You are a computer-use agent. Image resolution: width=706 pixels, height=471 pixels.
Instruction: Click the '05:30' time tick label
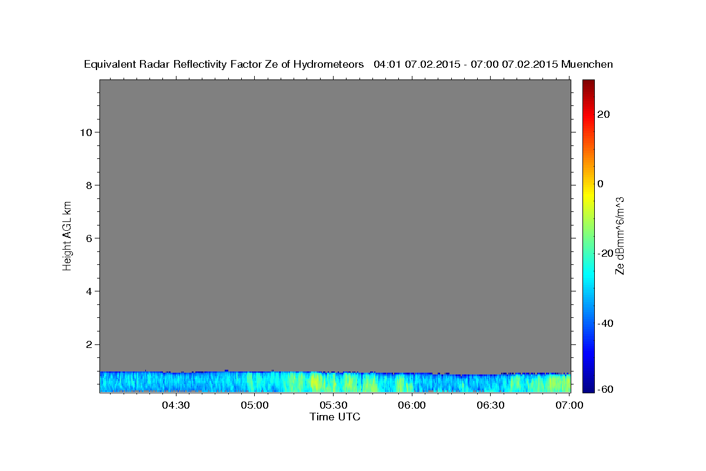pos(334,405)
